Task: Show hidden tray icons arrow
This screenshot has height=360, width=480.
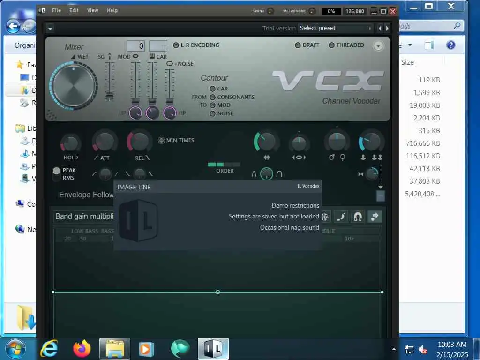Action: 394,349
